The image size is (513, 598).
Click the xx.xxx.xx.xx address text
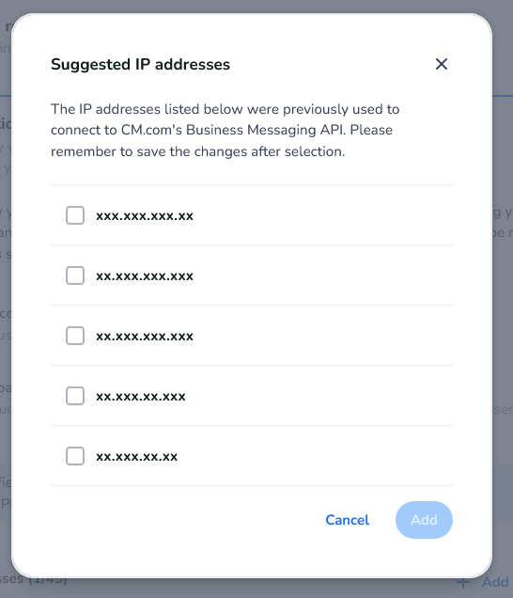[x=136, y=457]
